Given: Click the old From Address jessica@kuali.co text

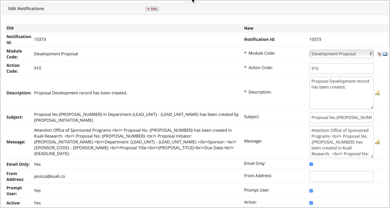Looking at the screenshot, I should coord(50,176).
